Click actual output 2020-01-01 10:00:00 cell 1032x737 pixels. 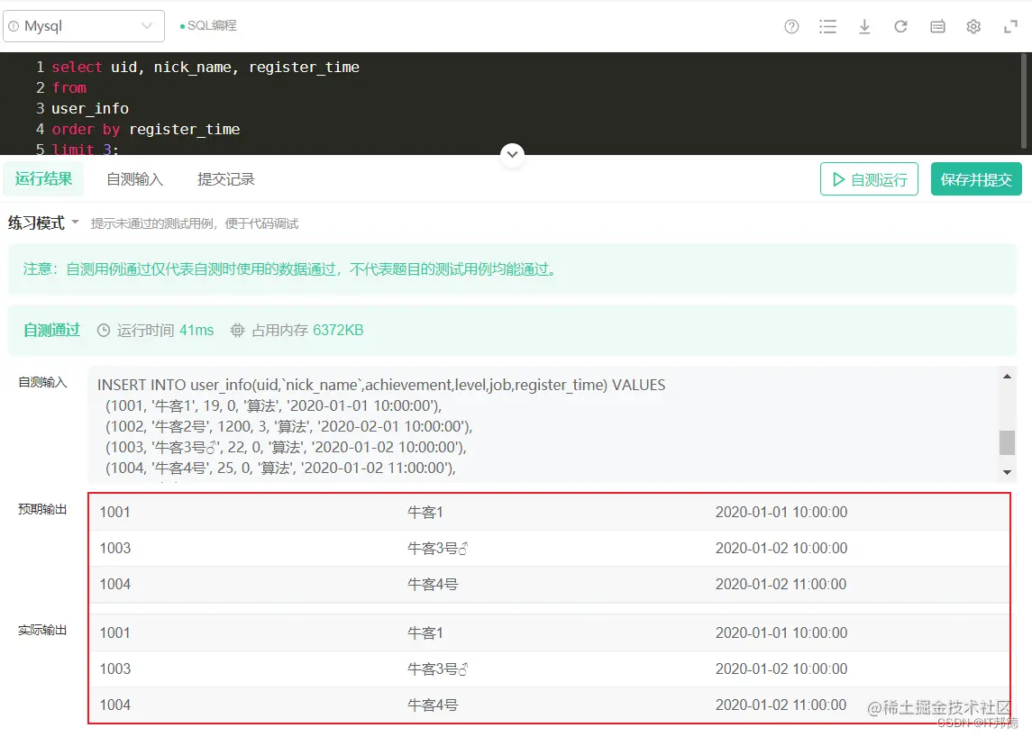781,632
